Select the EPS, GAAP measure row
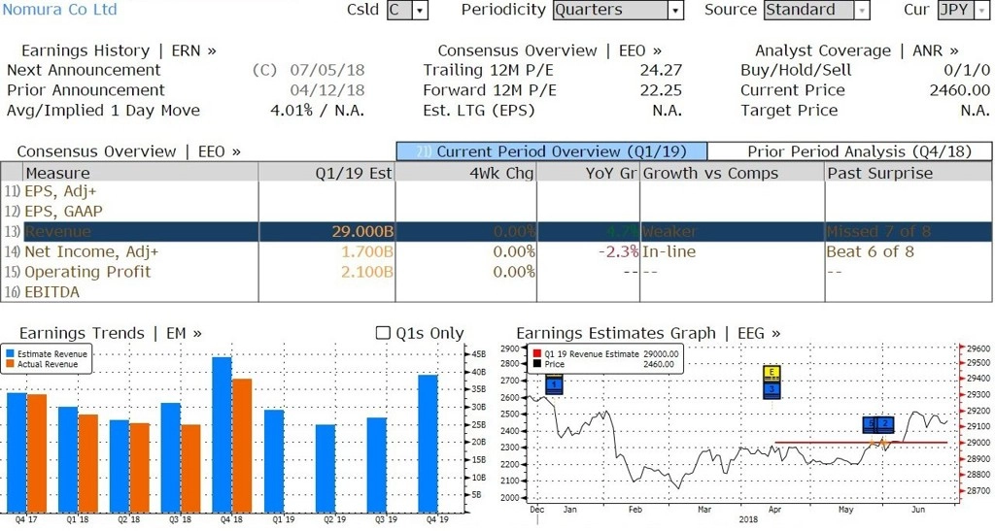The image size is (995, 531). 497,211
